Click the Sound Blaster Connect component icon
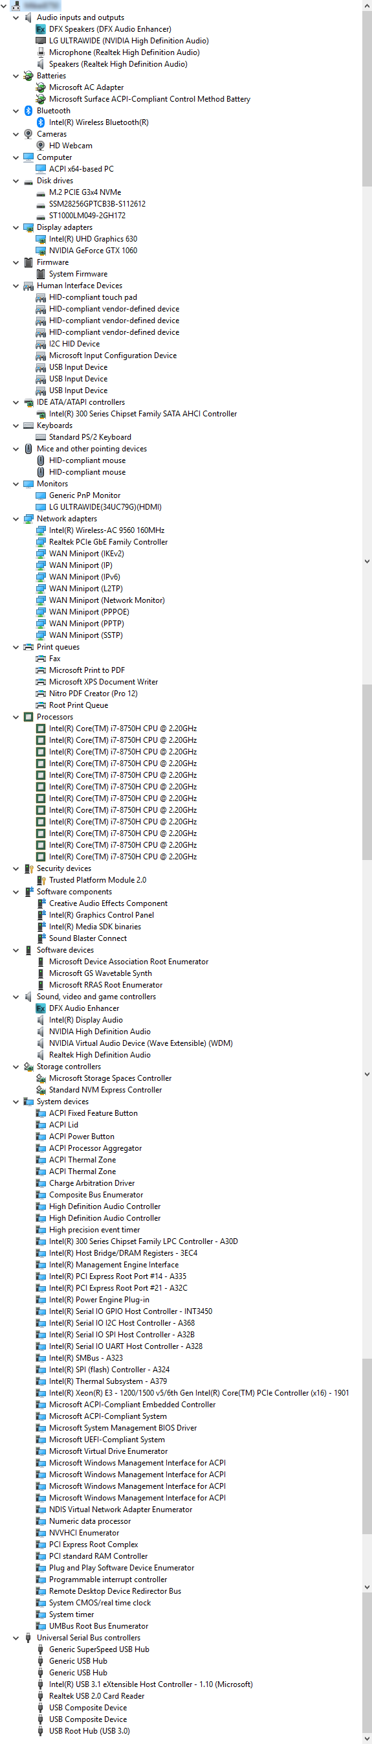The height and width of the screenshot is (1744, 372). [x=41, y=938]
